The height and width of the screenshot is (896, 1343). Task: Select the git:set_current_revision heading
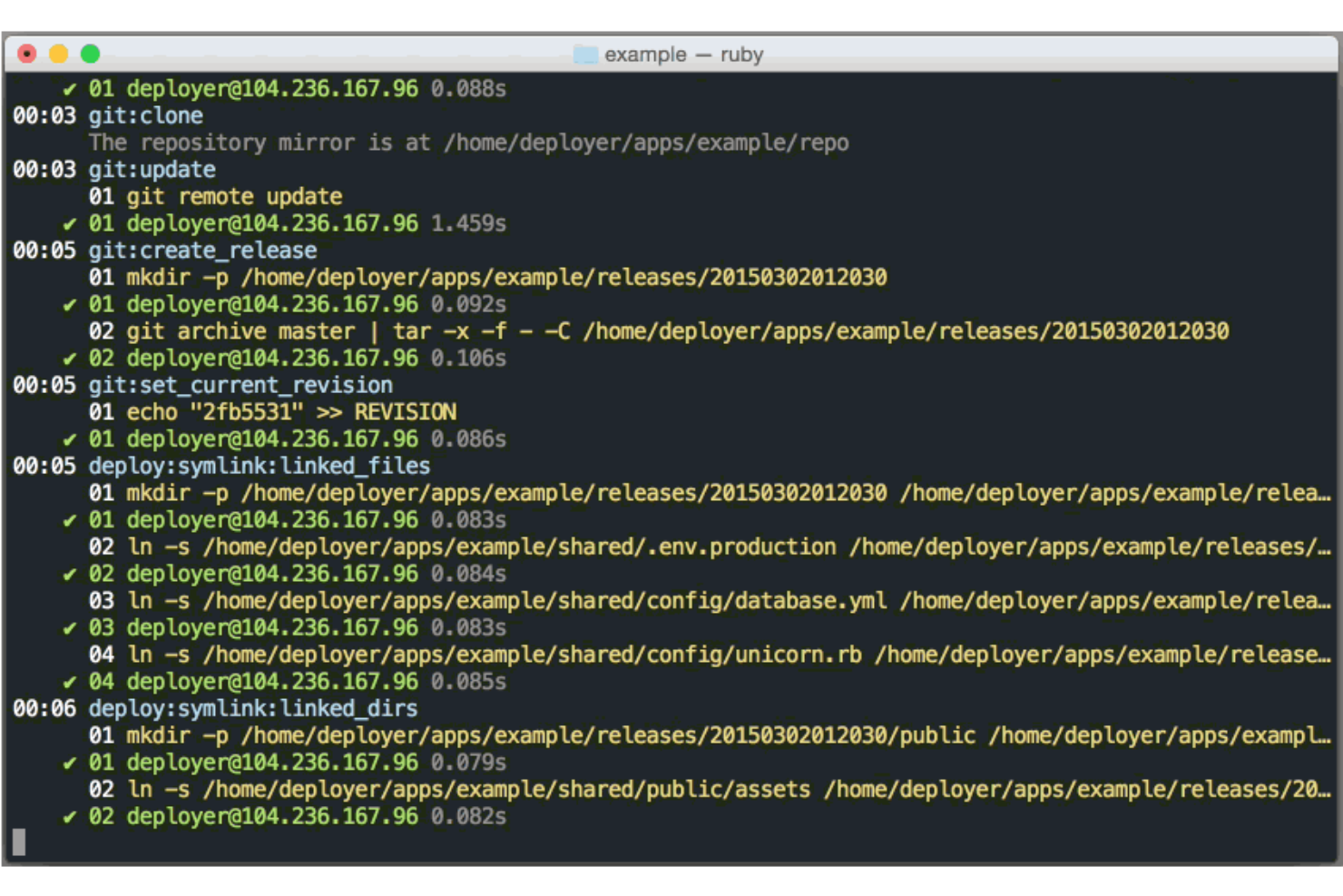point(240,385)
